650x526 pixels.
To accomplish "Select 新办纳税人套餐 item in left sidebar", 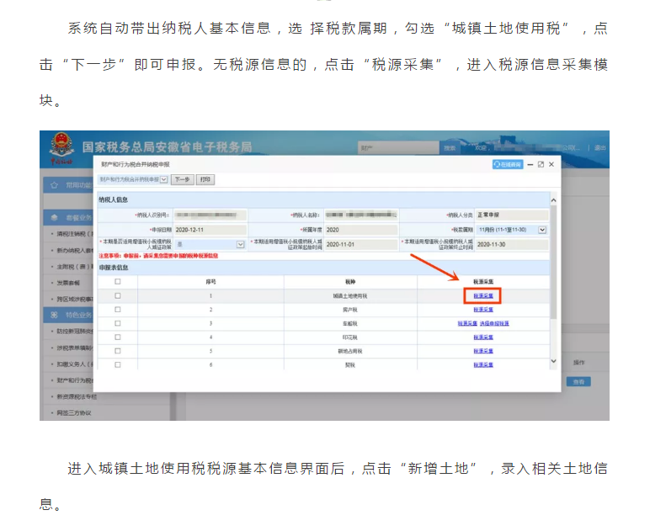I will 75,250.
